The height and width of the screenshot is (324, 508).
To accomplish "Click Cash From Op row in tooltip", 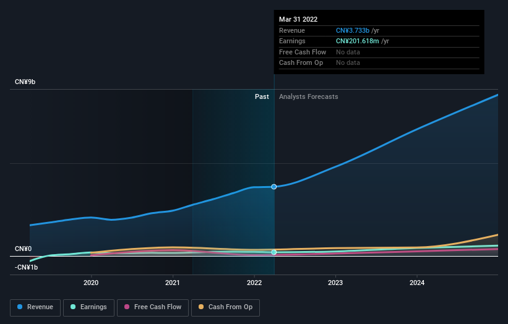I will pos(379,63).
